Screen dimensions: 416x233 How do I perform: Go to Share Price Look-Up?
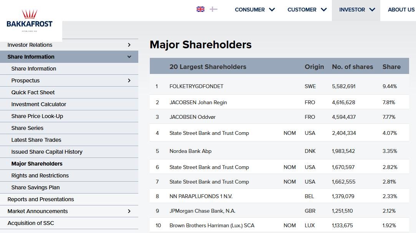(x=37, y=116)
